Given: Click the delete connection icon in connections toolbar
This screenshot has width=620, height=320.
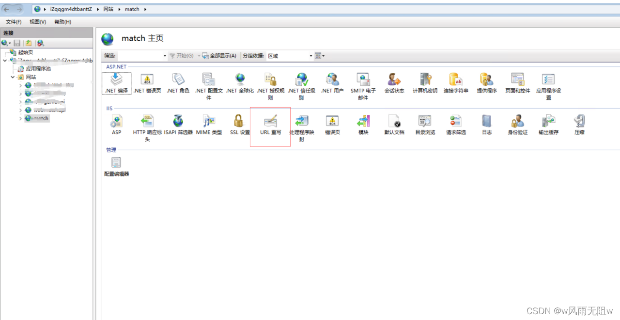Looking at the screenshot, I should click(x=40, y=43).
